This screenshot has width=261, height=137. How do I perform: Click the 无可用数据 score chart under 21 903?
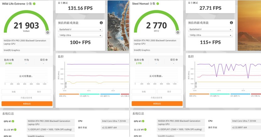pyautogui.click(x=26, y=76)
